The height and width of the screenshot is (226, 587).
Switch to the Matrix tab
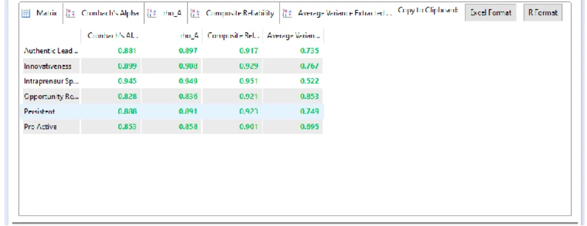pyautogui.click(x=41, y=13)
